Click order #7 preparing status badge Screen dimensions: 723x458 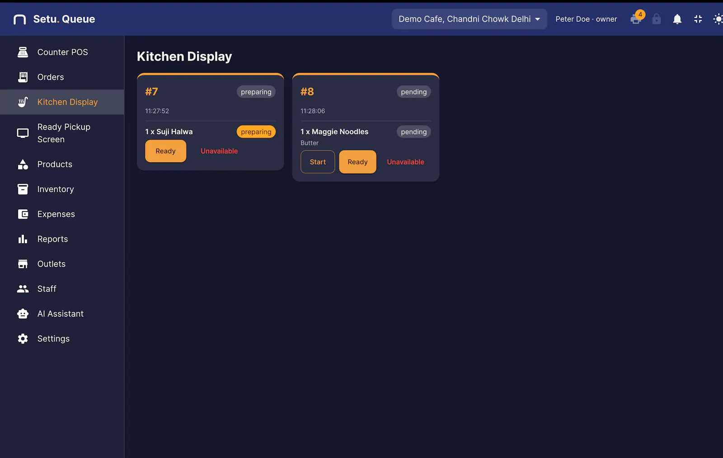[256, 92]
